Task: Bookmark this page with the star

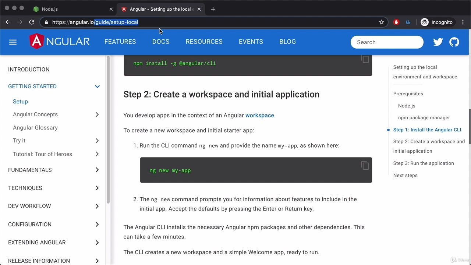Action: point(382,22)
